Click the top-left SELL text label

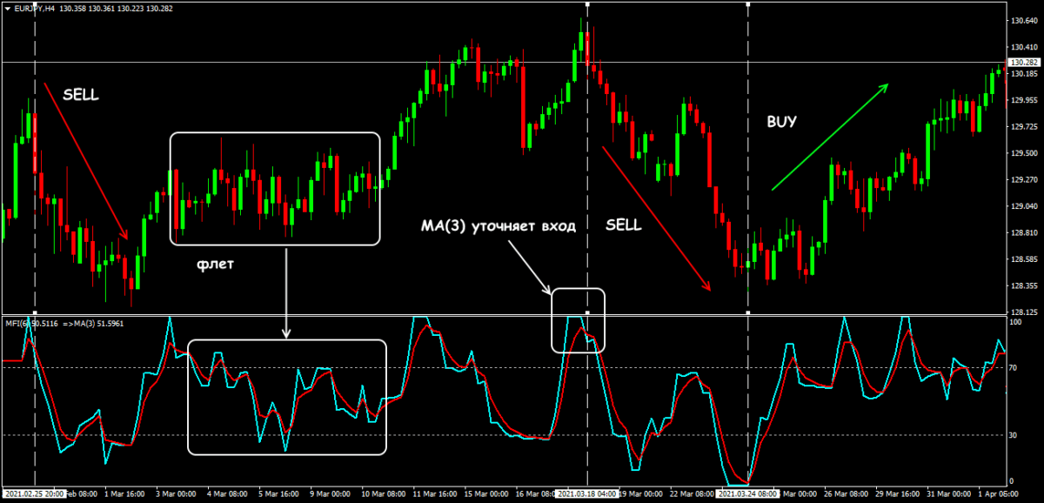[82, 96]
